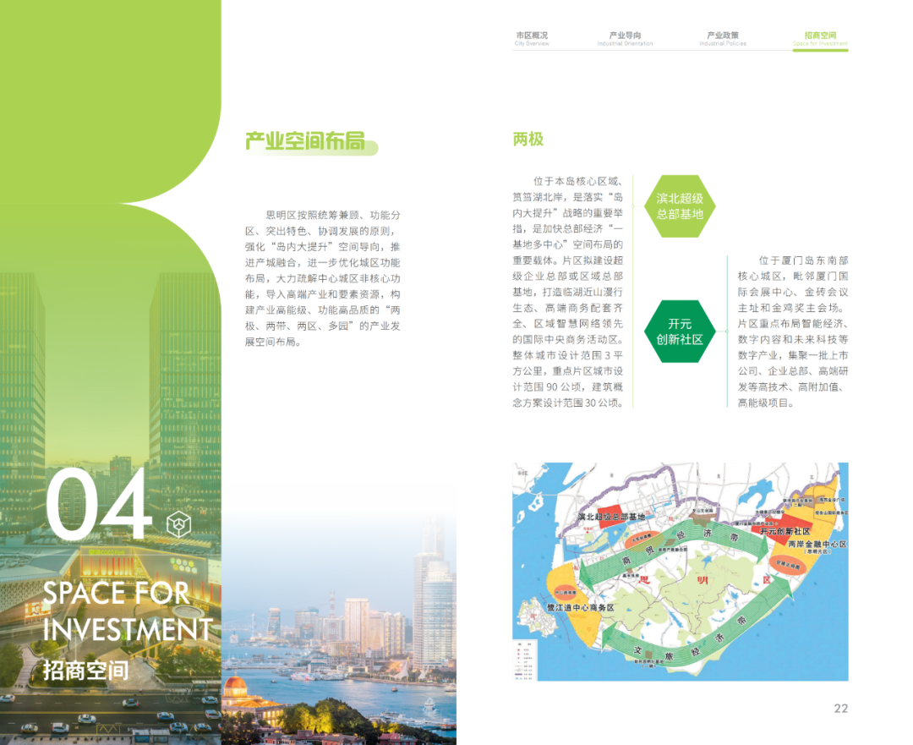This screenshot has width=913, height=745.
Task: Click the light green 滨北超级总部基地 hexagon
Action: pyautogui.click(x=680, y=206)
